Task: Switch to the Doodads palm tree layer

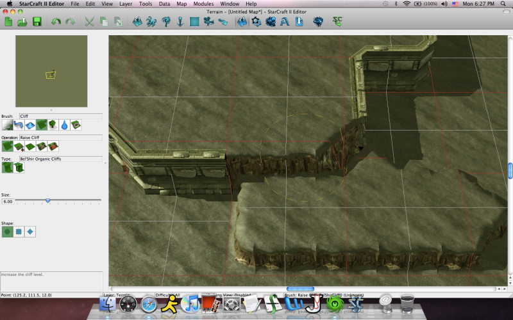Action: 166,22
